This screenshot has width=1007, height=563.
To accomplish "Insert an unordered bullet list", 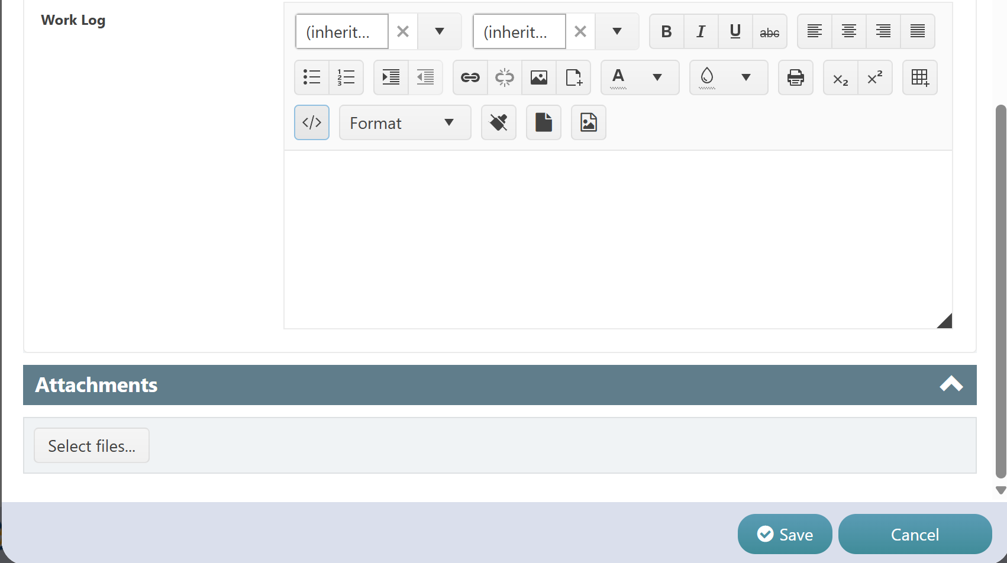I will pyautogui.click(x=311, y=77).
